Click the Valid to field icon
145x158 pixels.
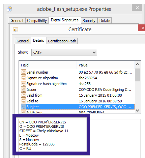pyautogui.click(x=23, y=101)
